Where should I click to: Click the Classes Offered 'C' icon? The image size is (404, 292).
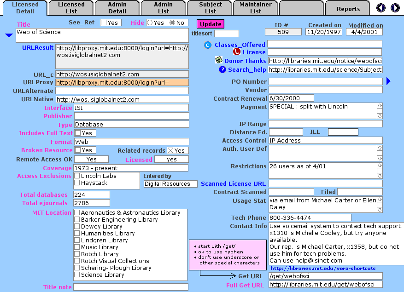click(x=208, y=45)
